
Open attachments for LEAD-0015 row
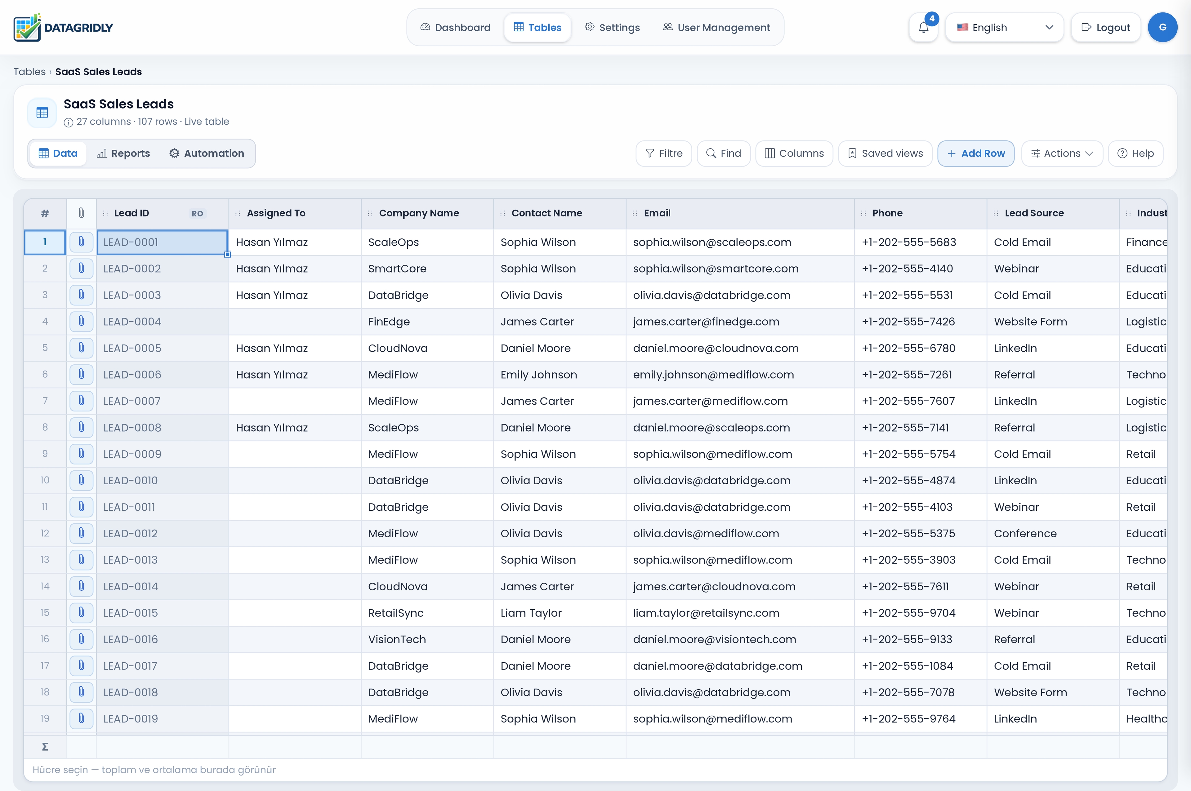pos(81,613)
